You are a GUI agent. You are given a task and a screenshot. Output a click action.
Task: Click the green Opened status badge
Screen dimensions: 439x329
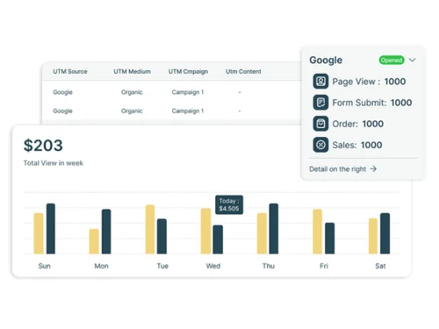click(392, 60)
